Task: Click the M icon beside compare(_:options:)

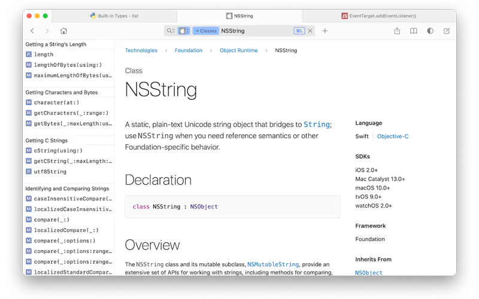Action: pyautogui.click(x=28, y=241)
